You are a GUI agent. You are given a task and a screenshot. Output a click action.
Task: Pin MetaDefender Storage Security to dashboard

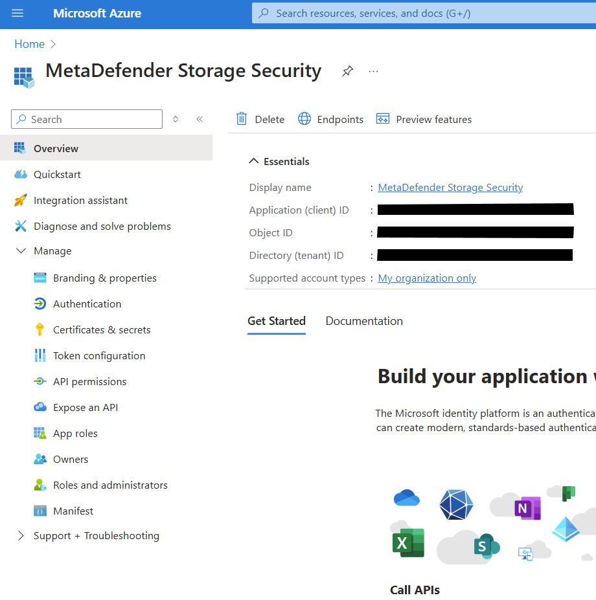pyautogui.click(x=347, y=71)
